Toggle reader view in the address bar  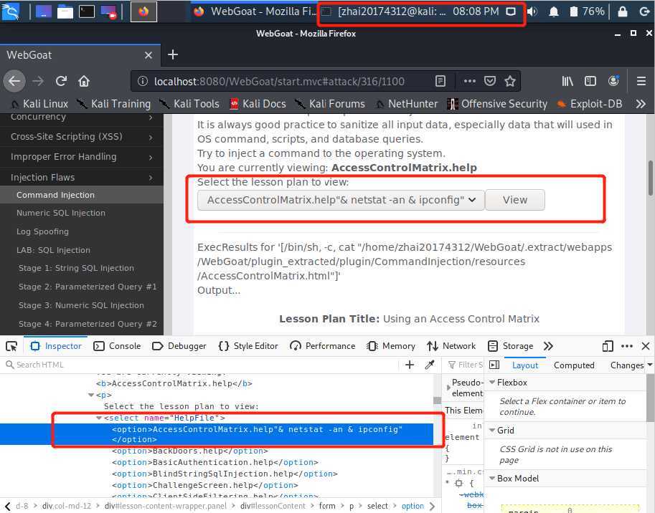[x=440, y=81]
